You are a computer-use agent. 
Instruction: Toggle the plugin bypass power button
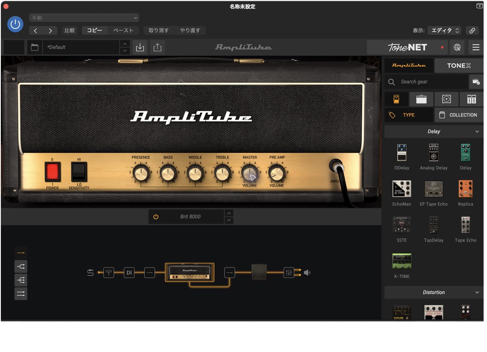[15, 24]
